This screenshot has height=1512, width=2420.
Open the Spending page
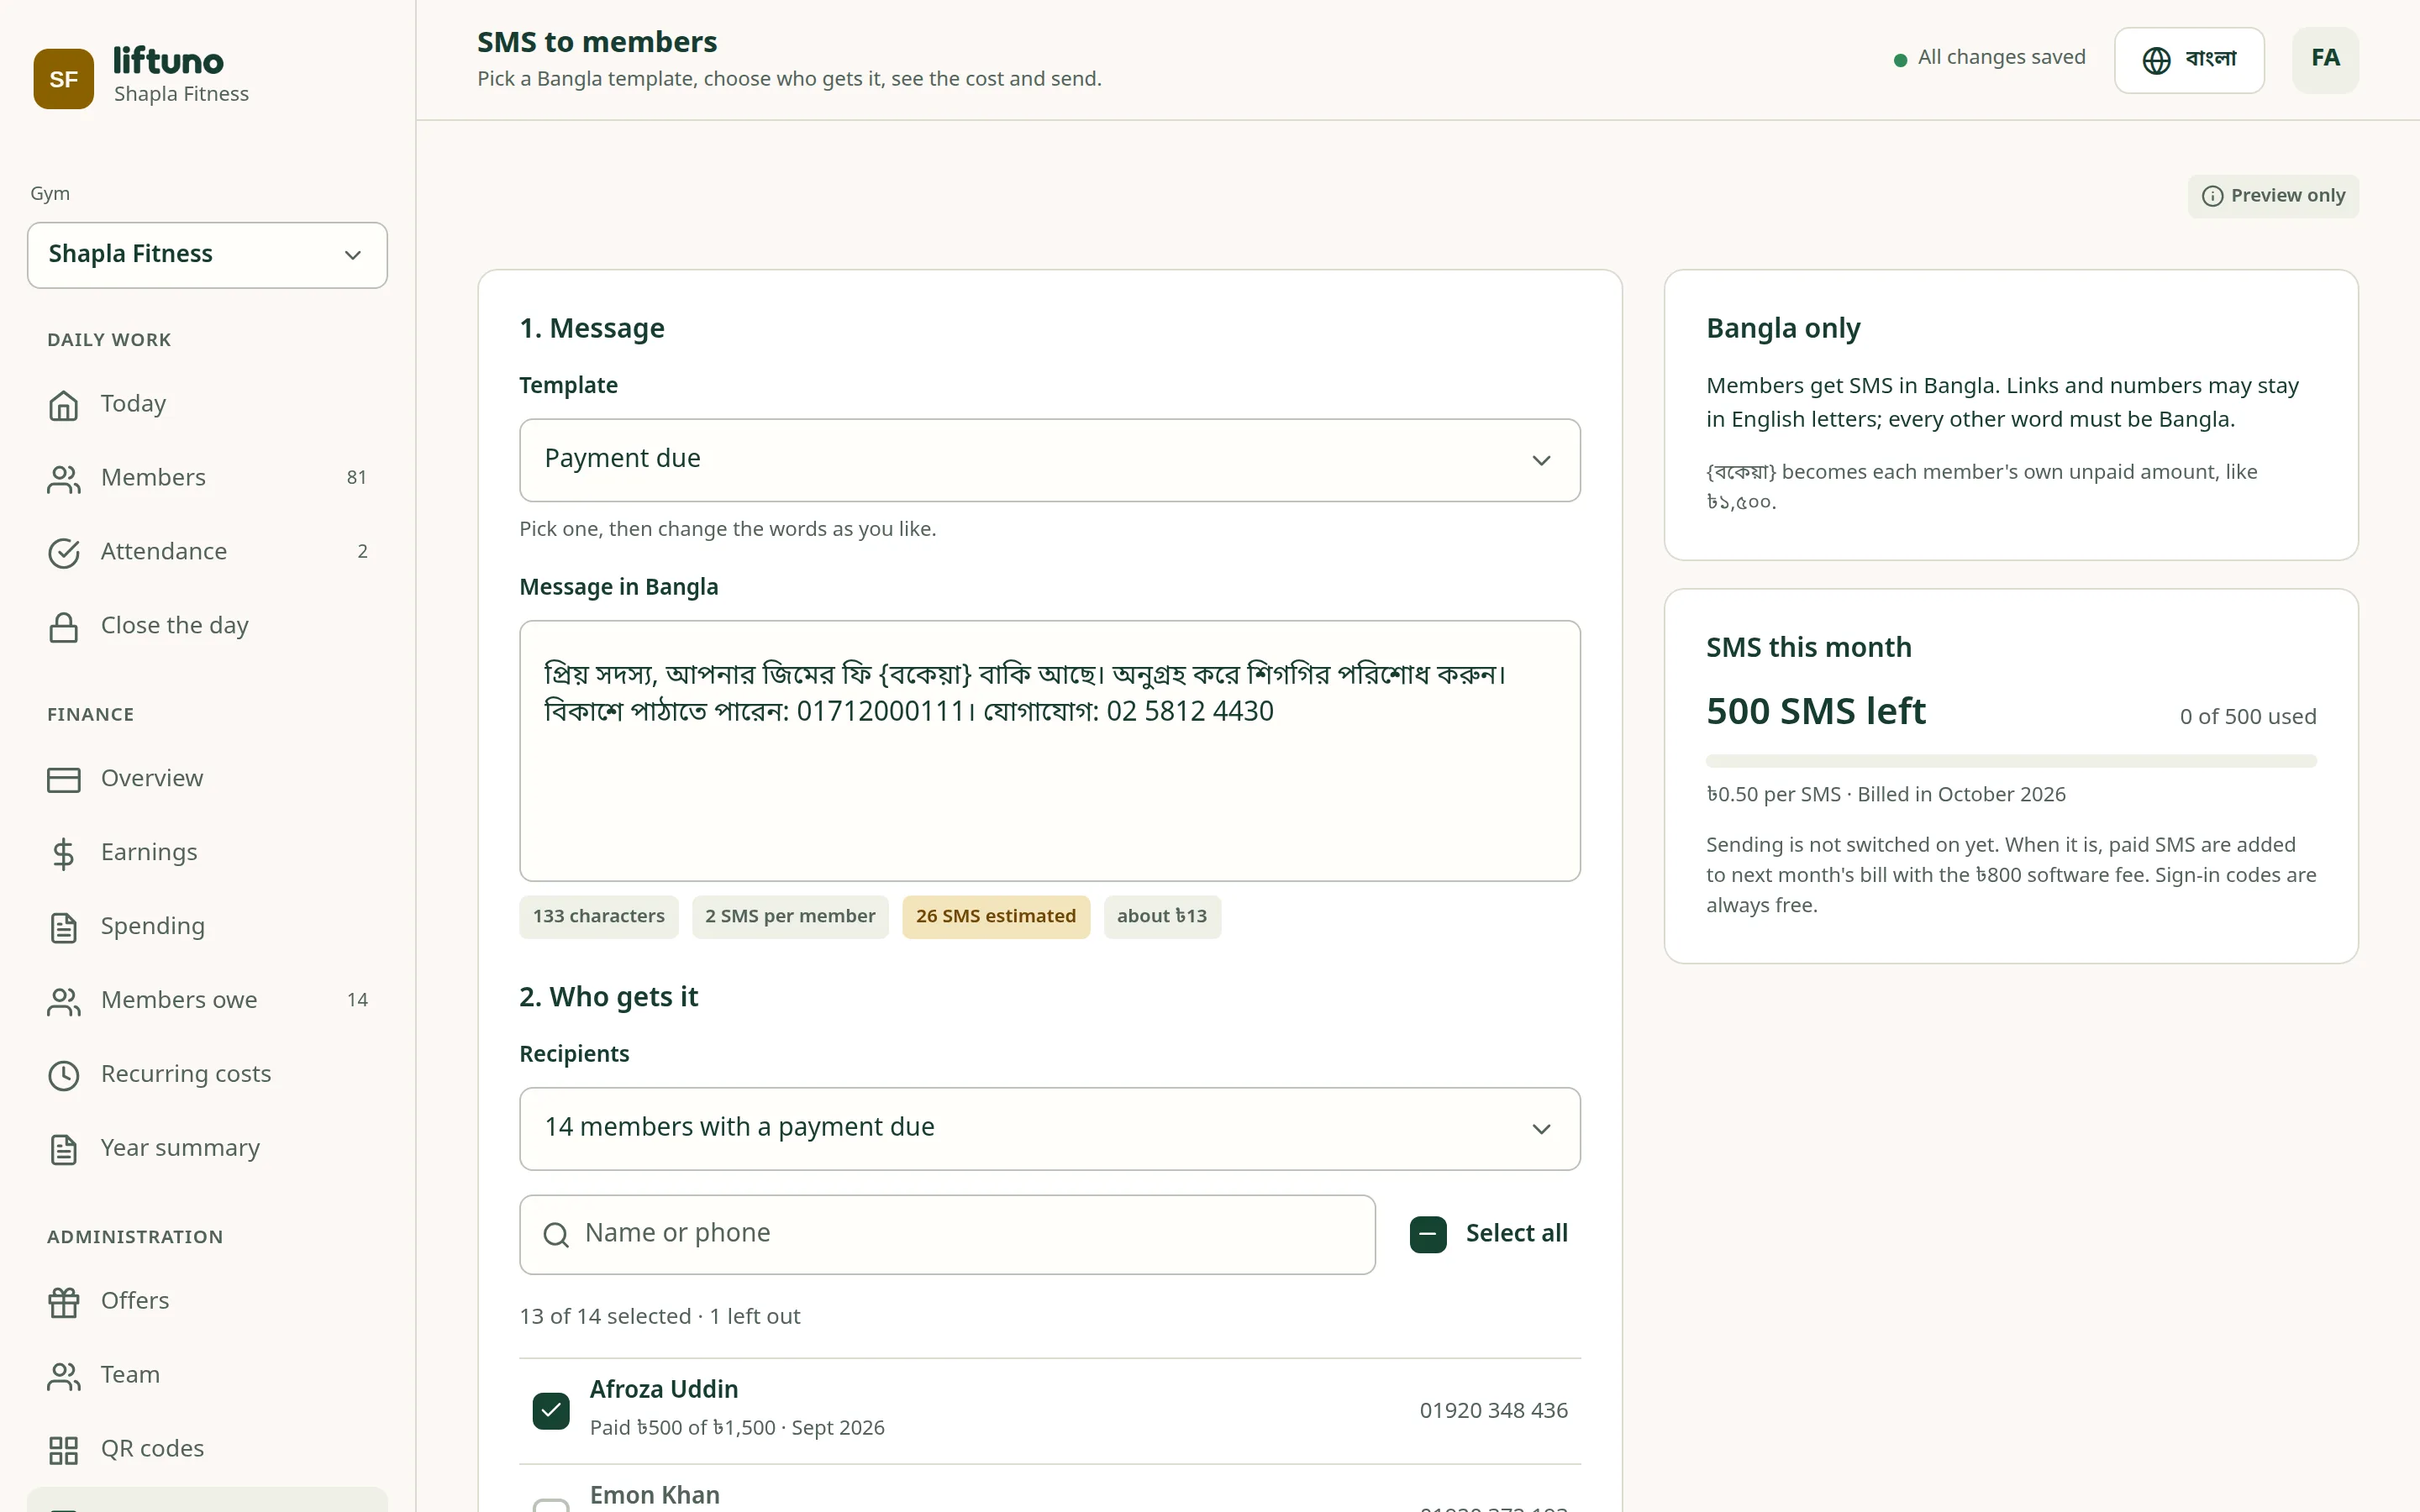coord(207,927)
